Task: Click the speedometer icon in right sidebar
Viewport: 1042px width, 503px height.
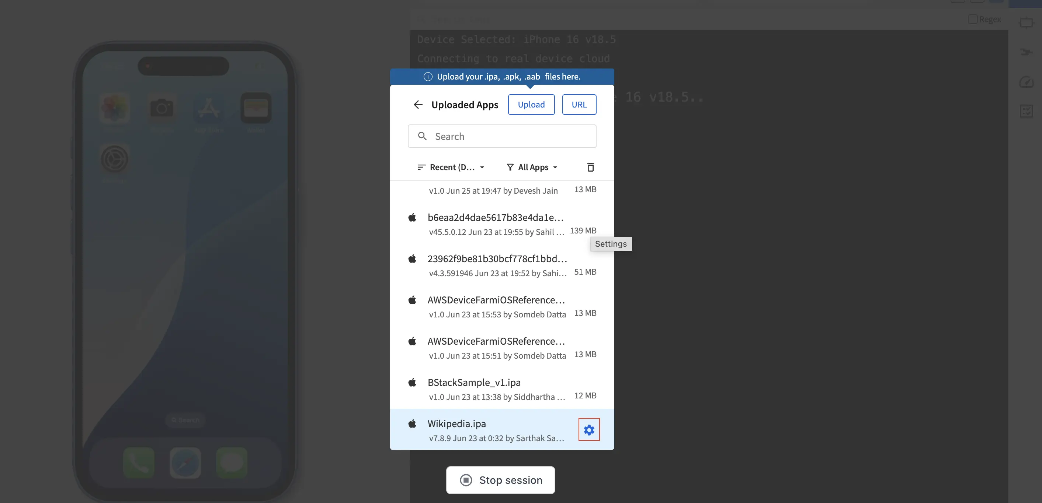Action: [1026, 82]
